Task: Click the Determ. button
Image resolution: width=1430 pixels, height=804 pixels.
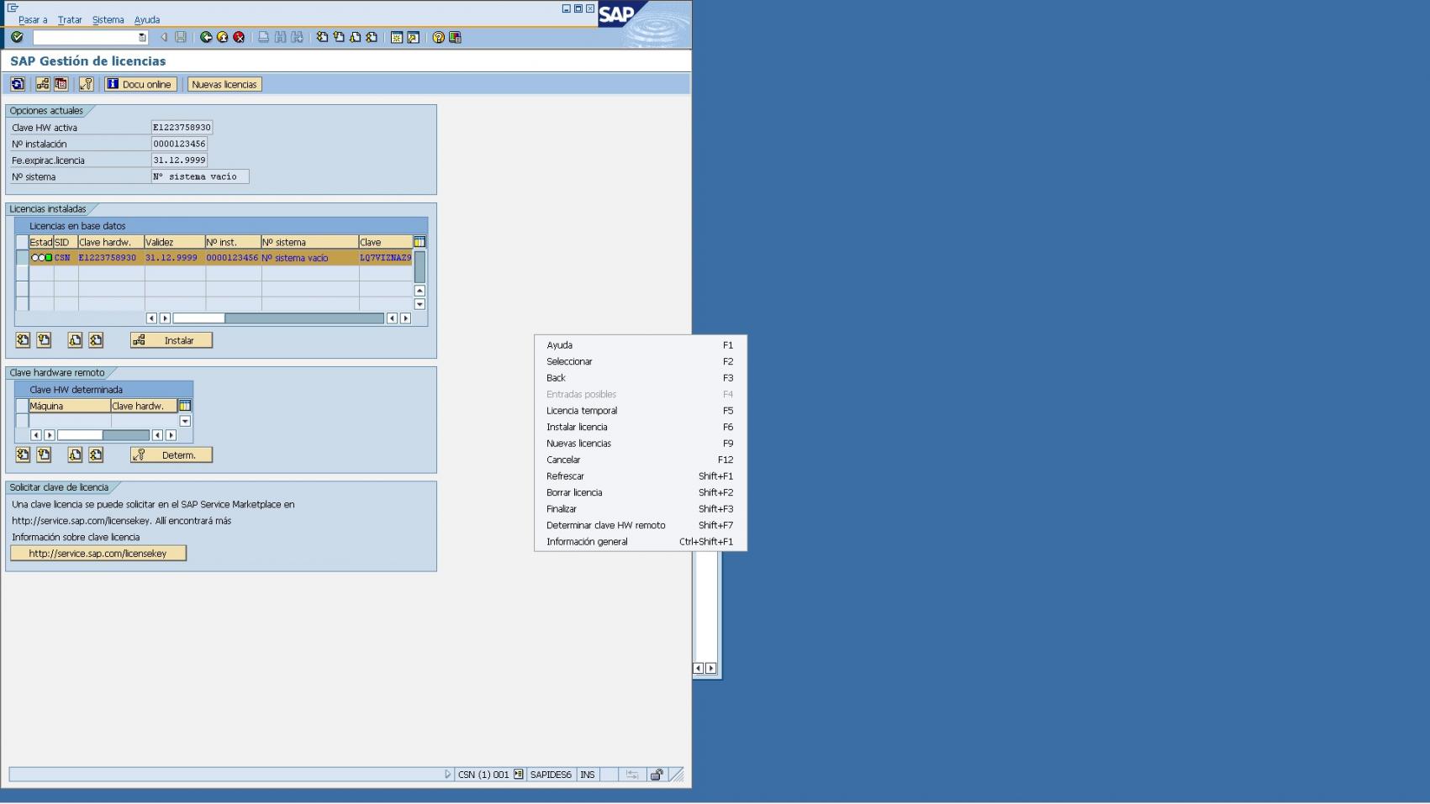Action: 171,455
